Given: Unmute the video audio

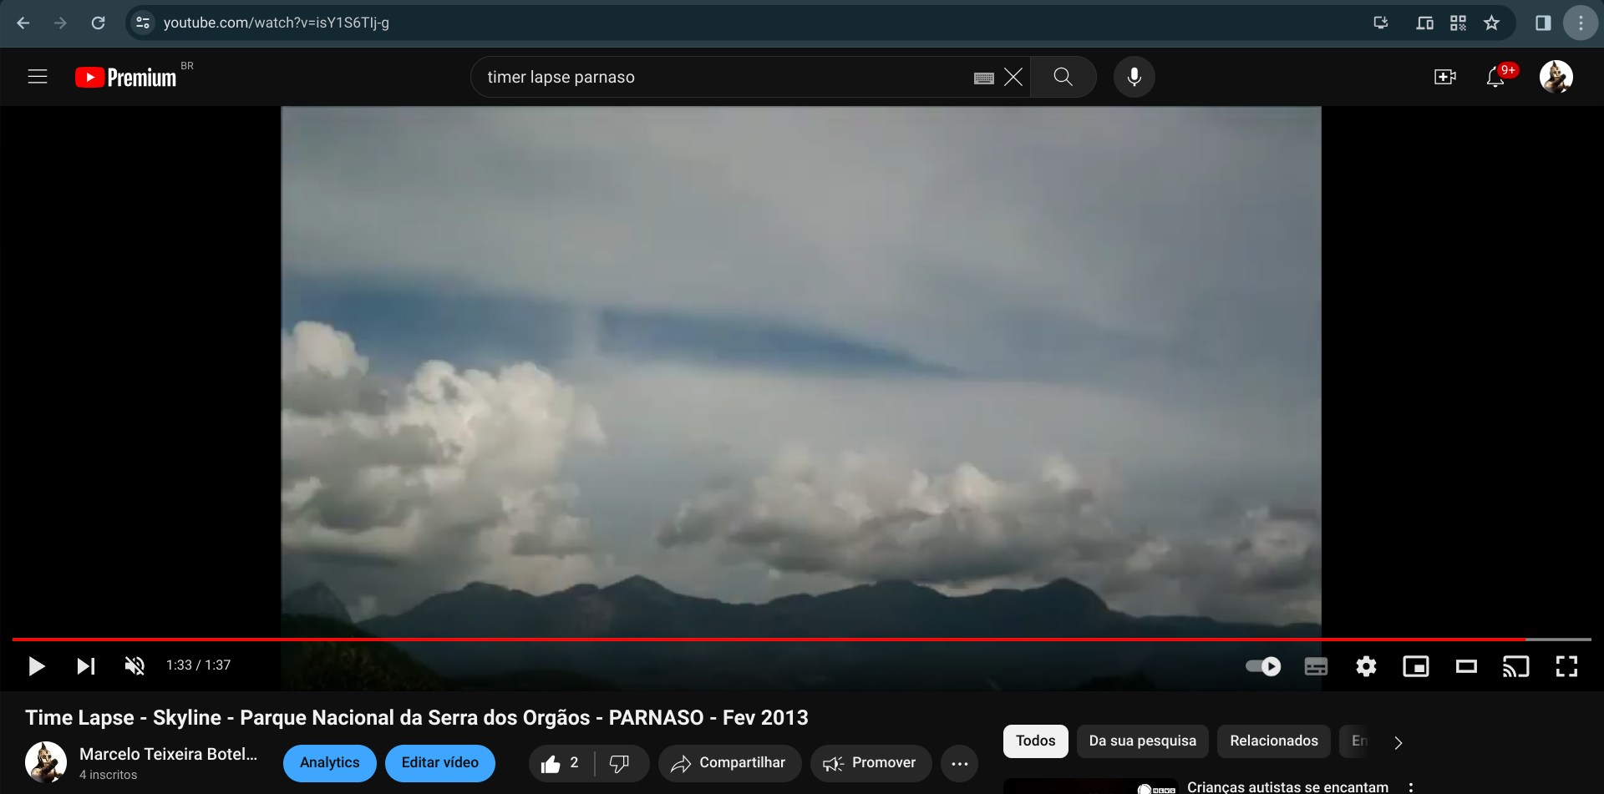Looking at the screenshot, I should pos(135,666).
